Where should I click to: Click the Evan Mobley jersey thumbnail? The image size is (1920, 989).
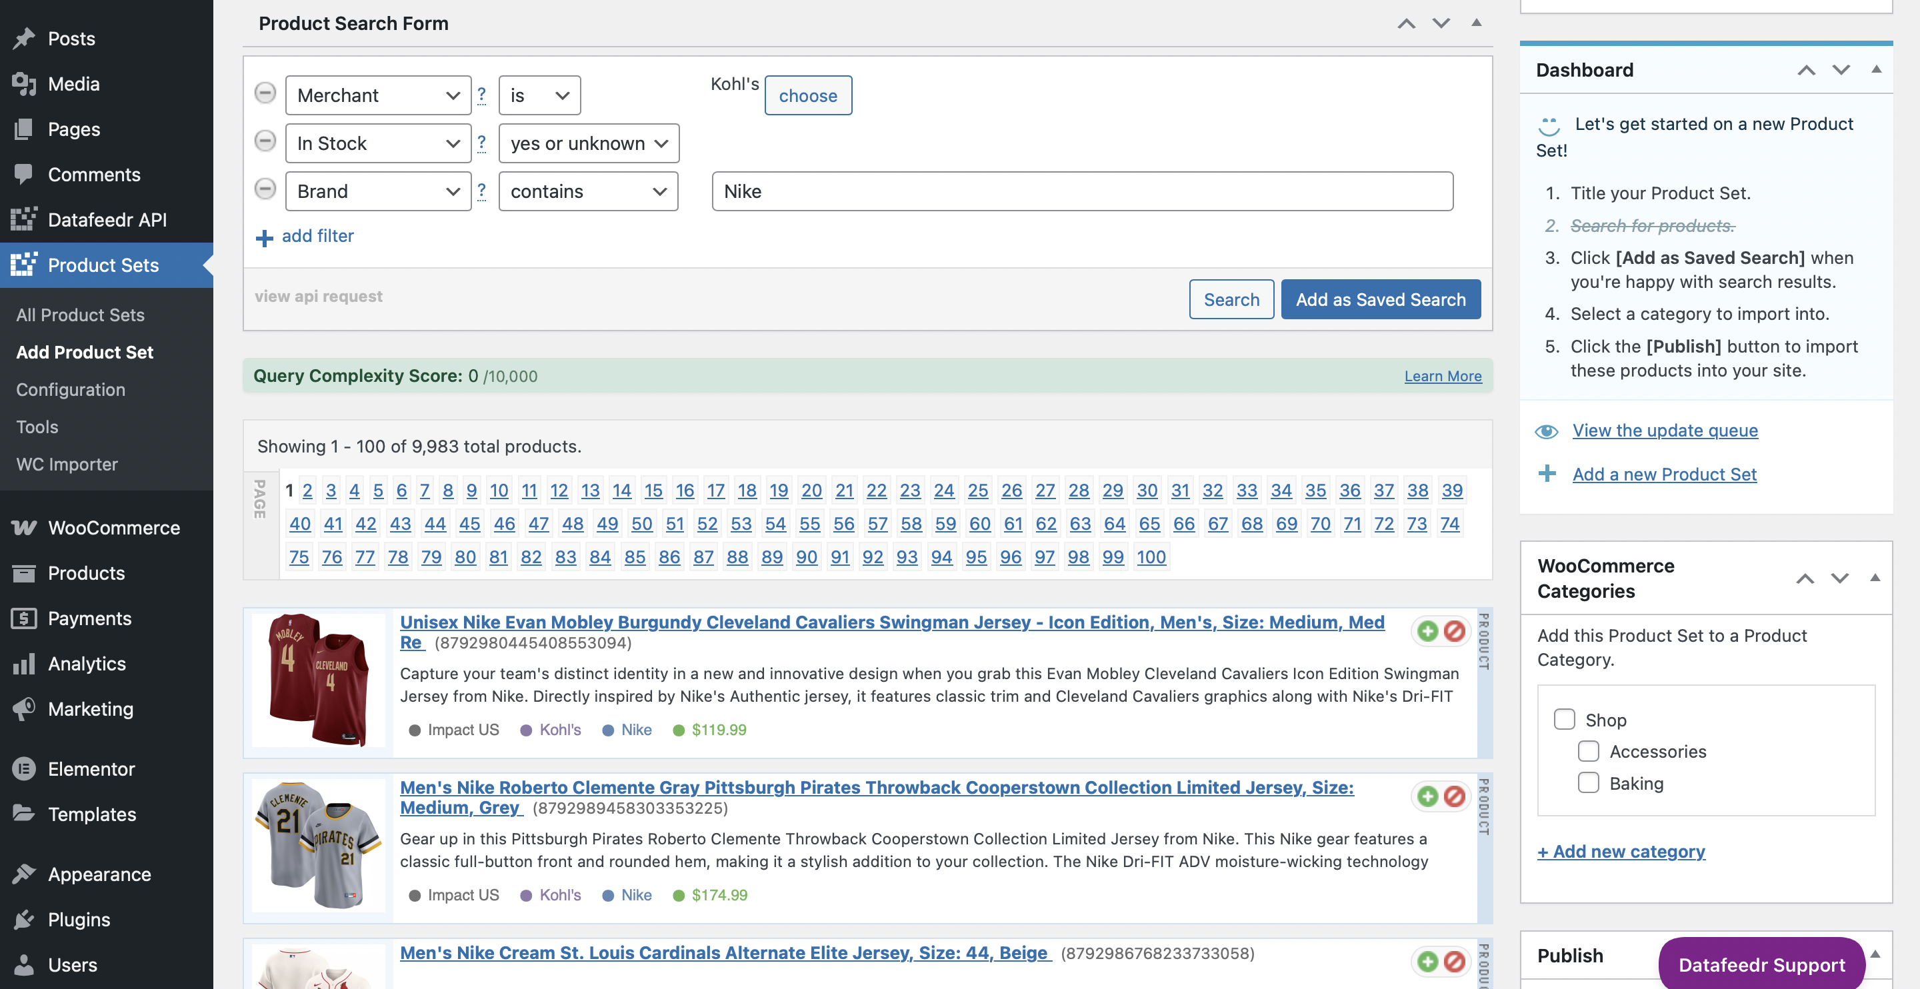coord(318,680)
